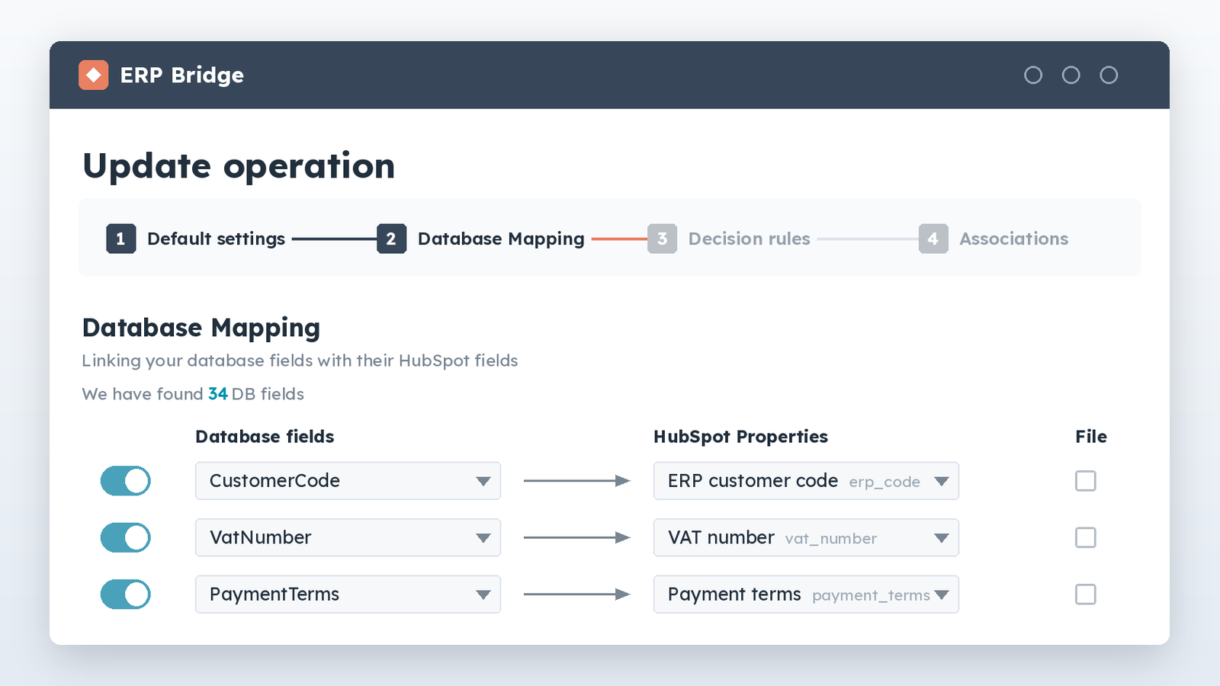Select the Database Mapping step
Screen dimensions: 1220x686
click(x=501, y=239)
